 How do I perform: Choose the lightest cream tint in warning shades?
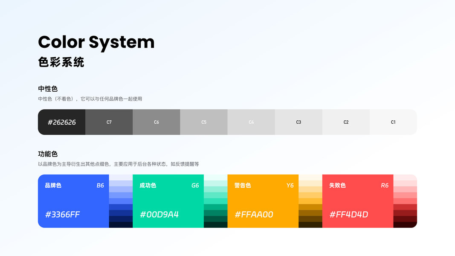click(x=310, y=177)
